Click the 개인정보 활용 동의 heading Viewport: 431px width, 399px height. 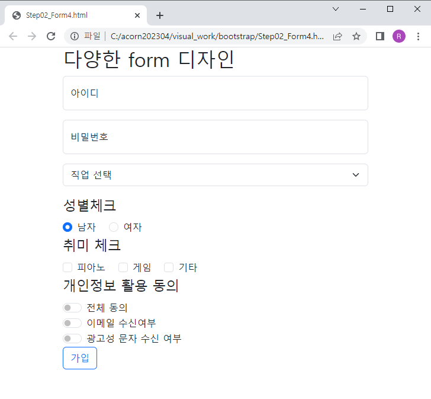point(121,285)
